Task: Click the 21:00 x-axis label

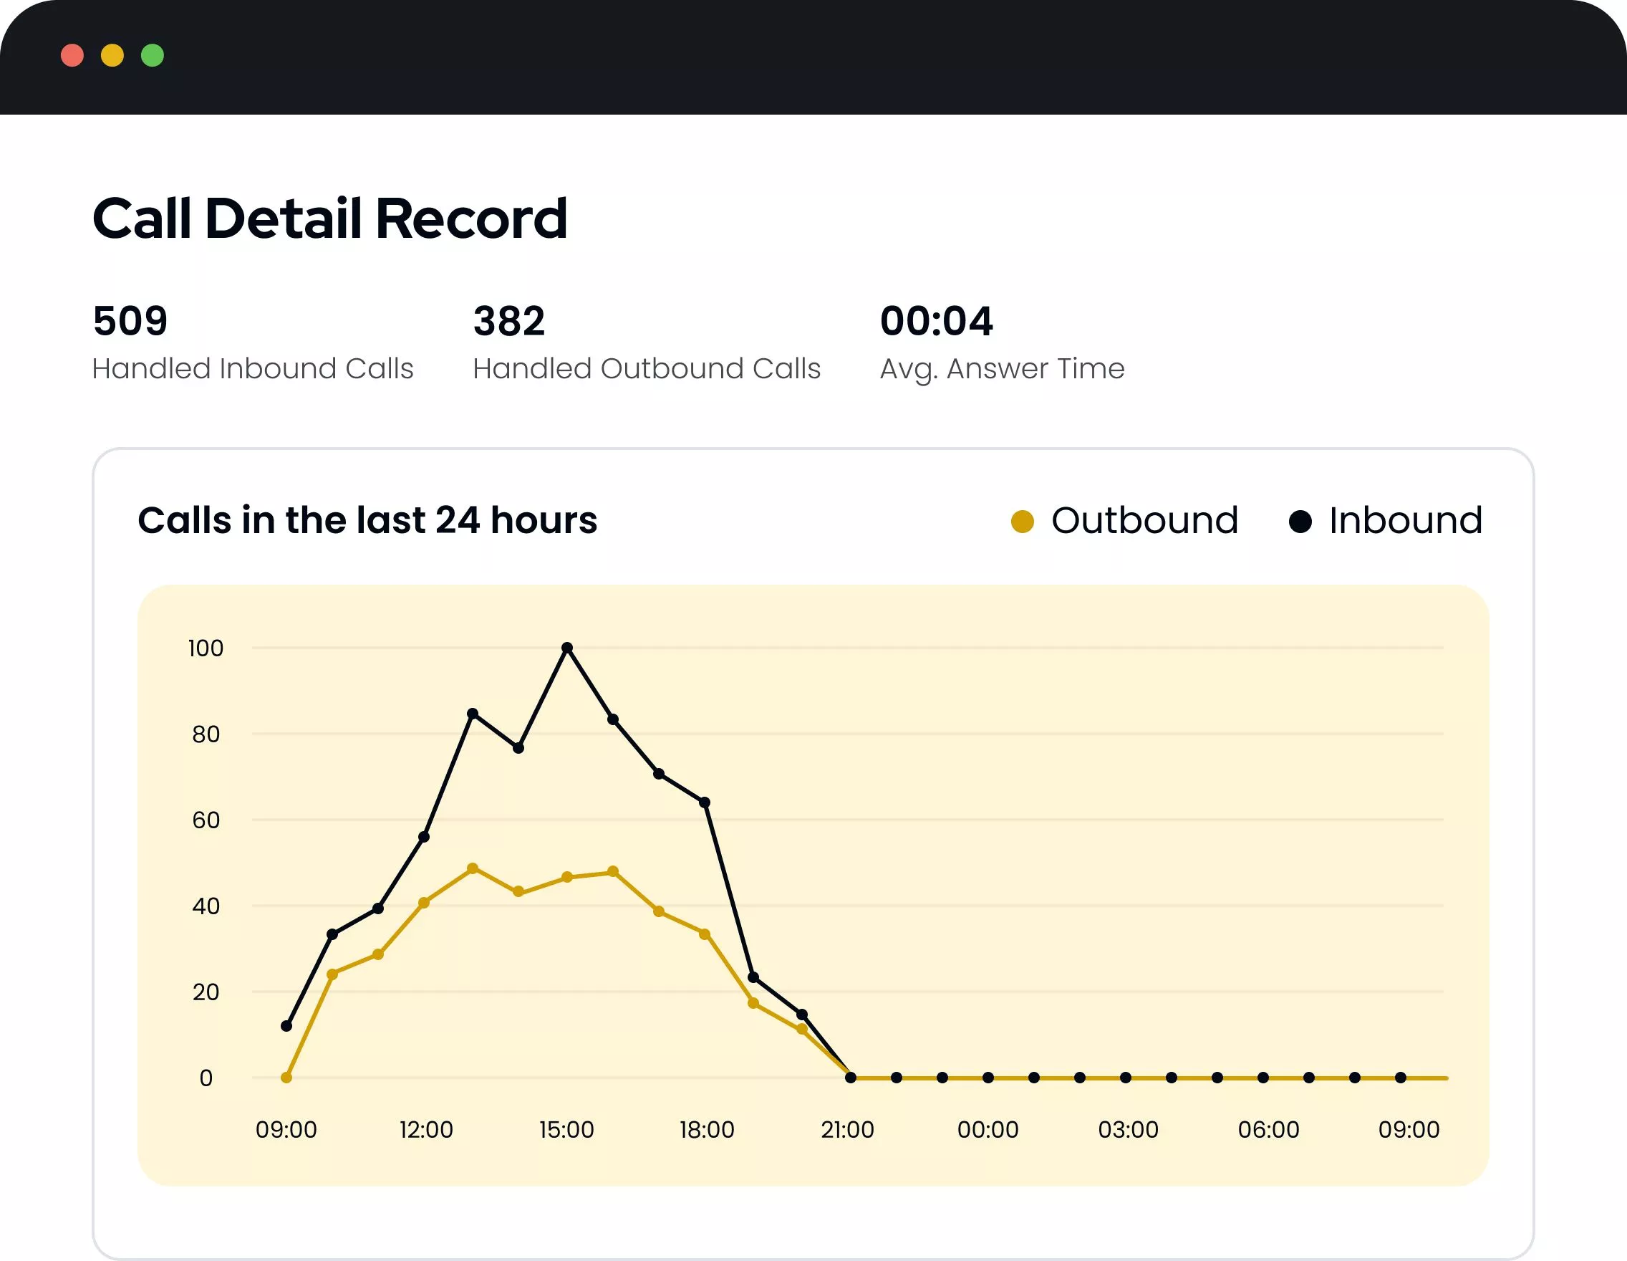Action: (x=848, y=1130)
